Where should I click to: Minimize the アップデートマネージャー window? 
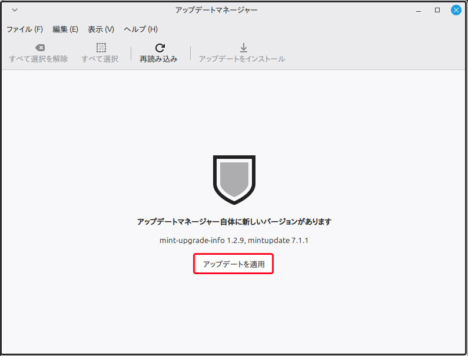(x=419, y=11)
